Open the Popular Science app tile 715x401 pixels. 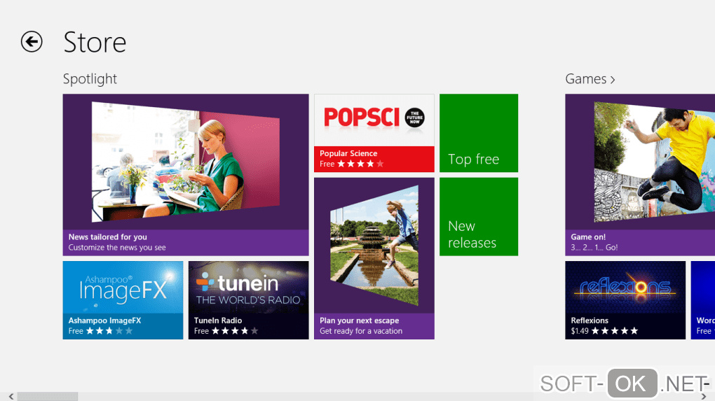click(x=374, y=133)
